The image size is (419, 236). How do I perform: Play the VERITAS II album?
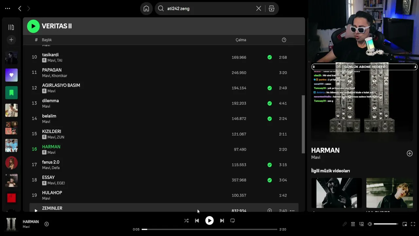click(x=33, y=26)
